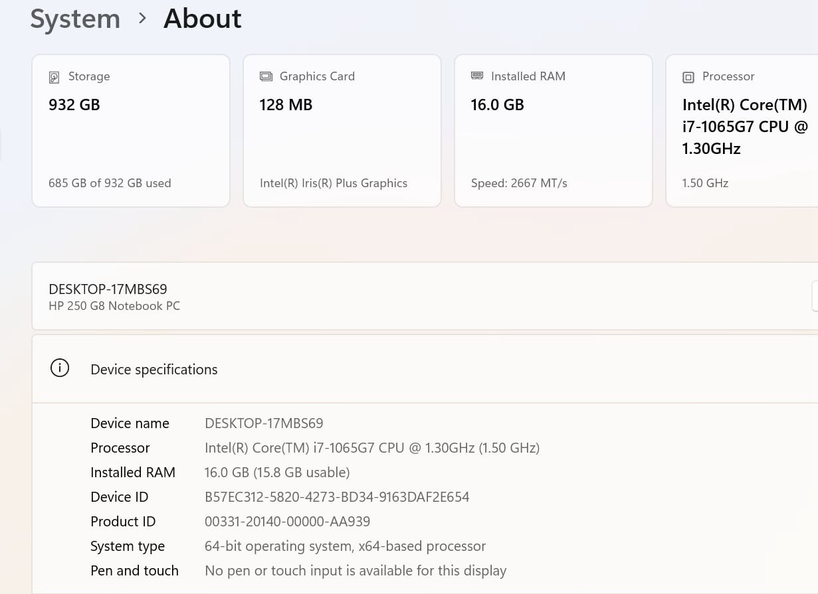Click the Storage drive icon
The width and height of the screenshot is (818, 594).
click(x=54, y=77)
